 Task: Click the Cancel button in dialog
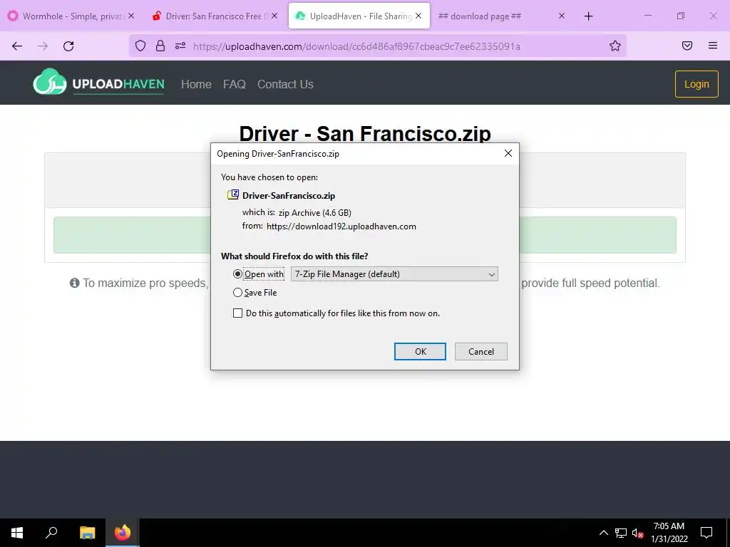481,352
